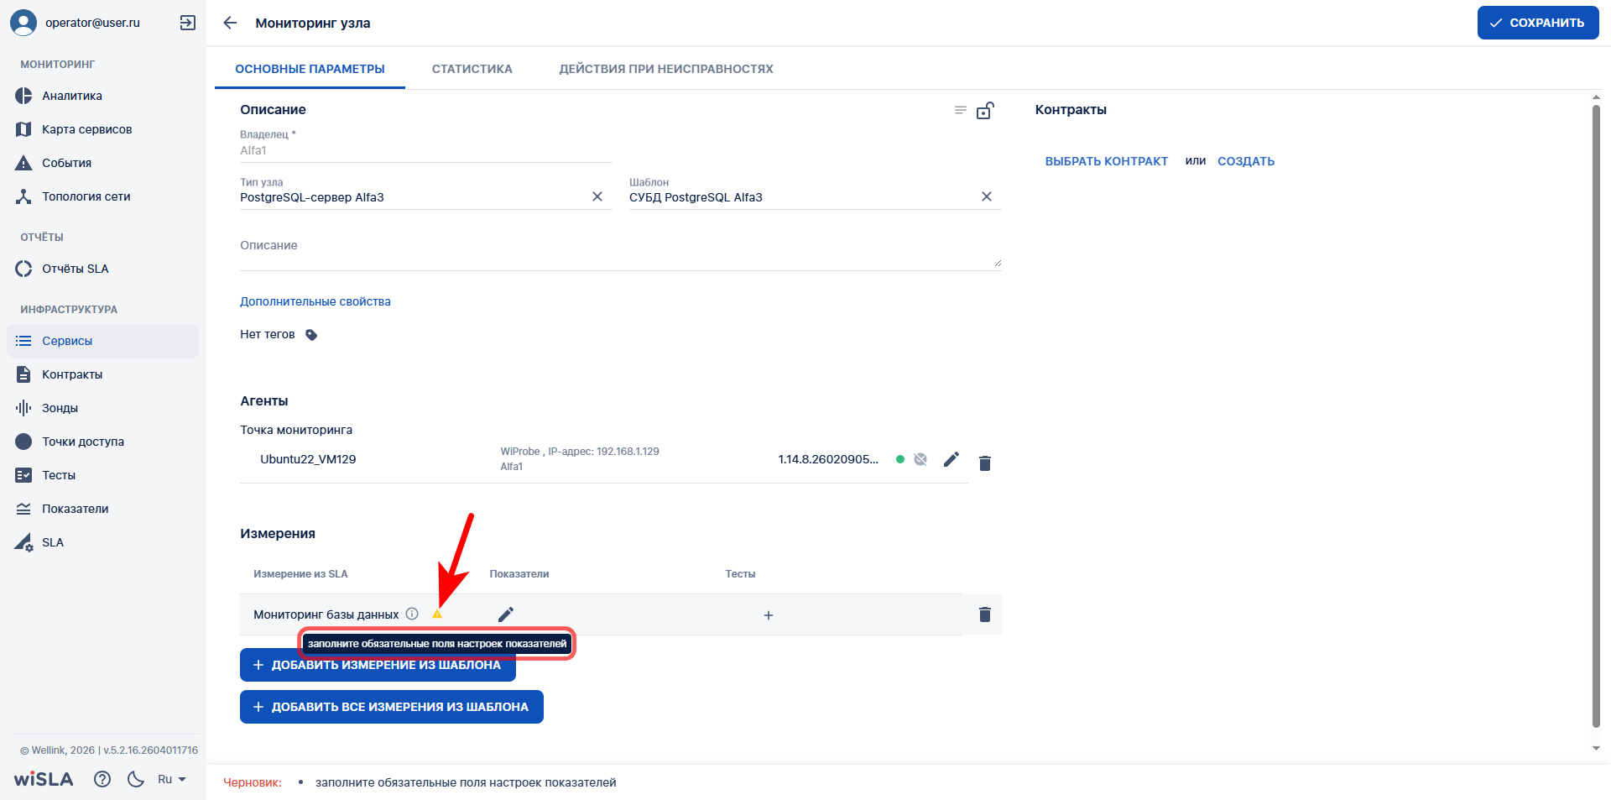Click the Отчёты SLA circle icon

(x=23, y=269)
